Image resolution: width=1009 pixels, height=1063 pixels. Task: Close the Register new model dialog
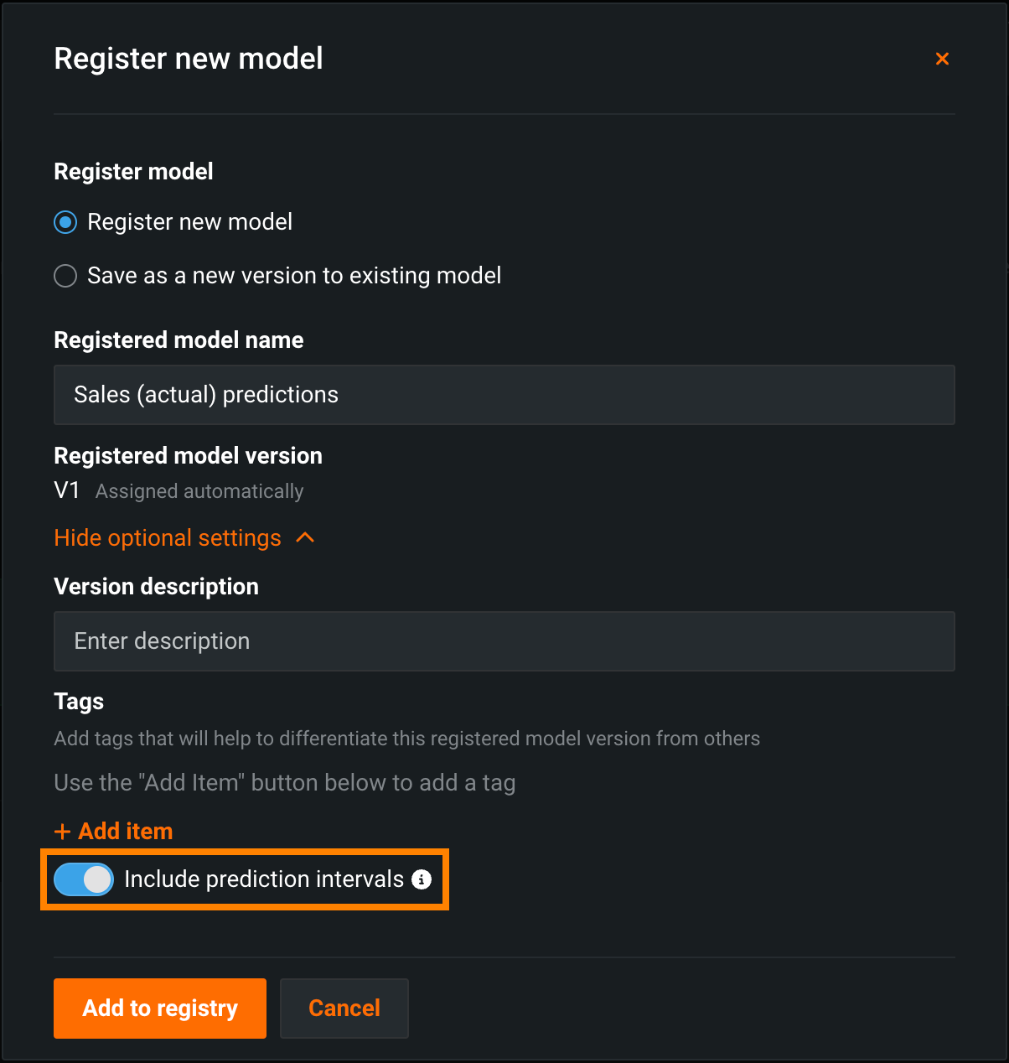942,59
